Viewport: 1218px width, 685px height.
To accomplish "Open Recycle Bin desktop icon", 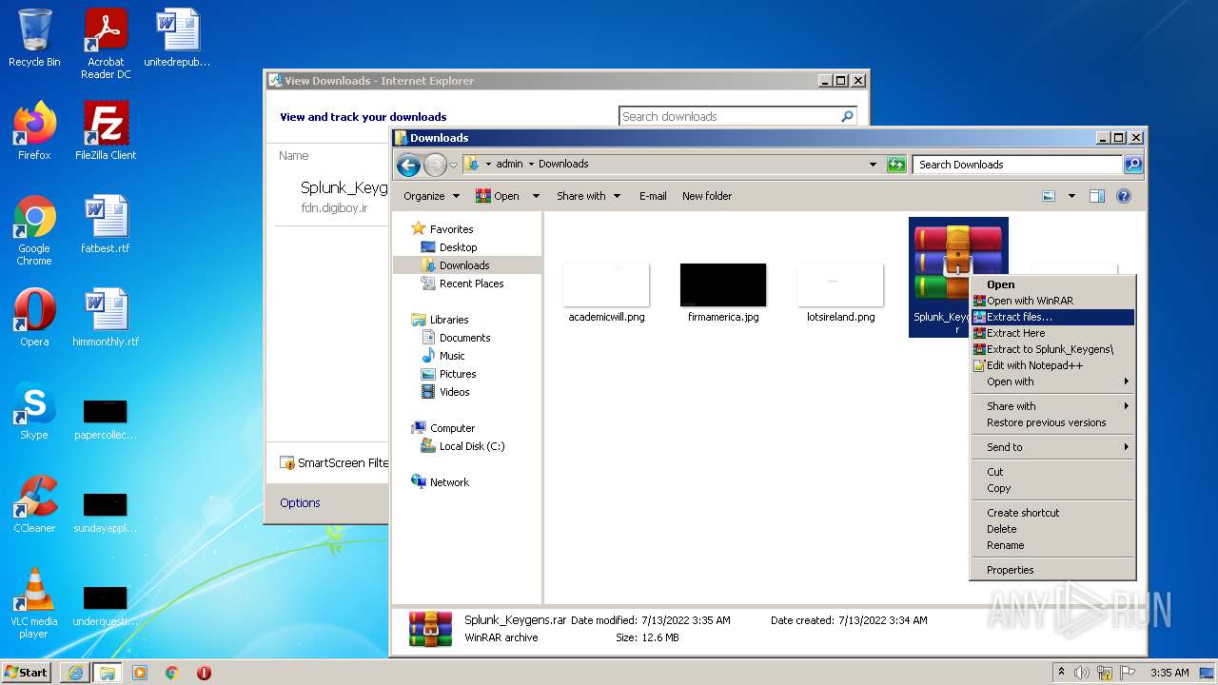I will [x=34, y=38].
